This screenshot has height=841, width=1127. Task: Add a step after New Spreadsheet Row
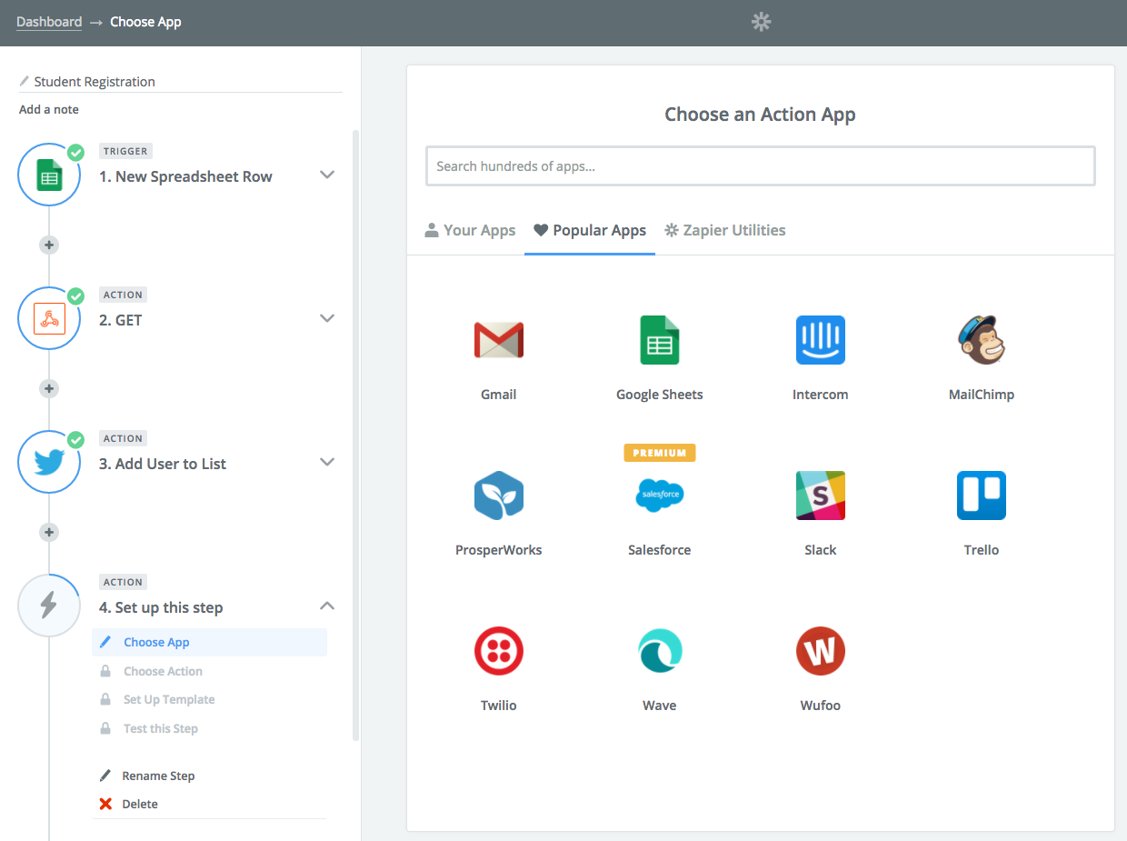[x=49, y=245]
